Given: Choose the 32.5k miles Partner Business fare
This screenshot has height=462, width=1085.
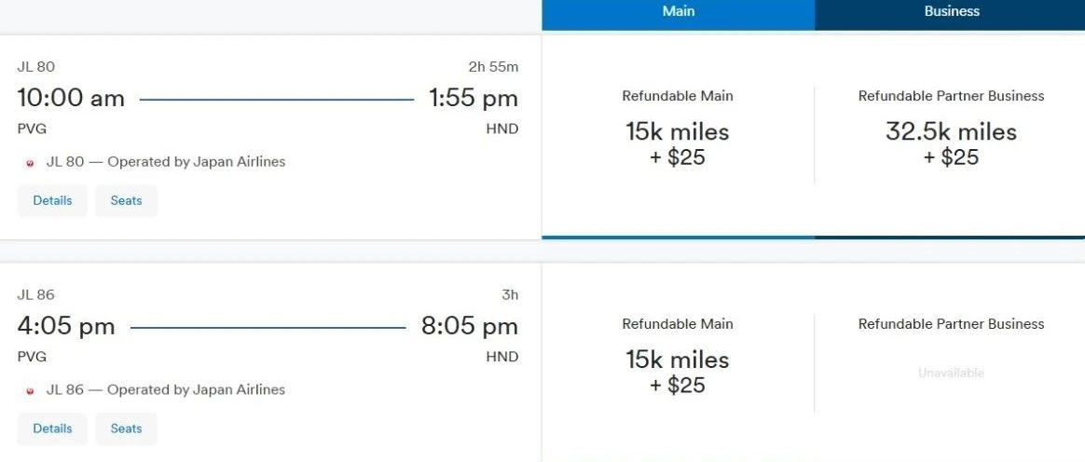Looking at the screenshot, I should point(951,143).
